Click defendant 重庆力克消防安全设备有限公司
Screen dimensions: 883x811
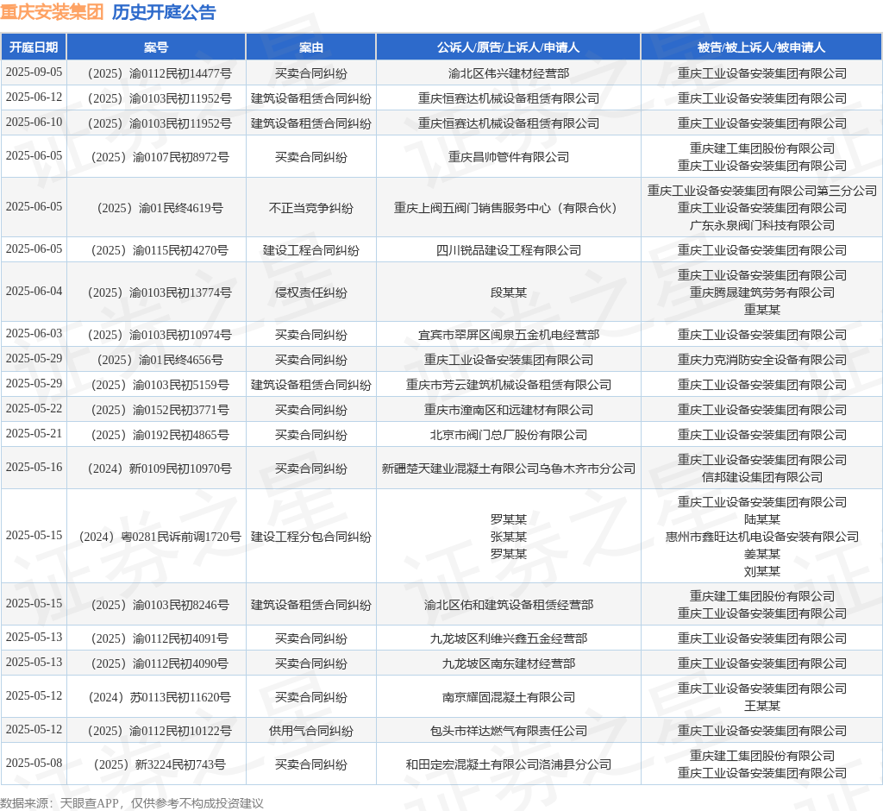[762, 359]
